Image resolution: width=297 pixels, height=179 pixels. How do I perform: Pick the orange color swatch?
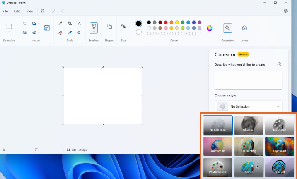coord(171,22)
